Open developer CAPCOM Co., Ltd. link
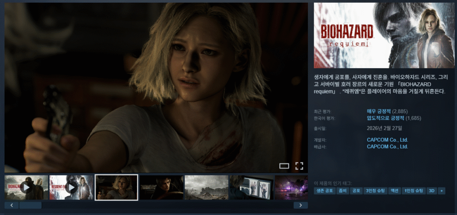The image size is (457, 215). click(387, 140)
